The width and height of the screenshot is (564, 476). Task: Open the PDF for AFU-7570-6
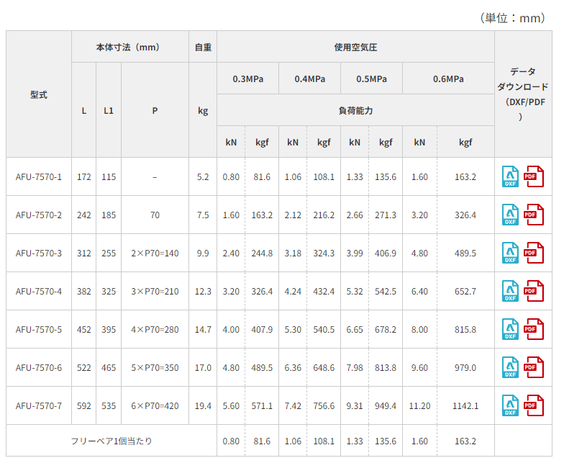coord(534,367)
